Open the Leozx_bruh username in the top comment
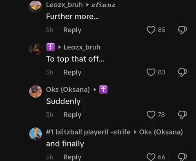196x161 pixels. coord(65,5)
